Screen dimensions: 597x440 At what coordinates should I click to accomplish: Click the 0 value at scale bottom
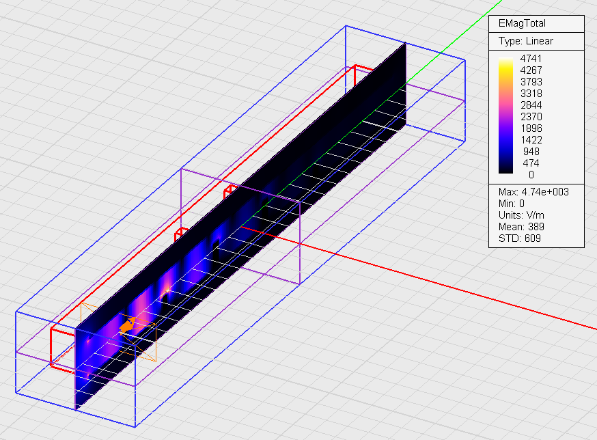(x=531, y=175)
